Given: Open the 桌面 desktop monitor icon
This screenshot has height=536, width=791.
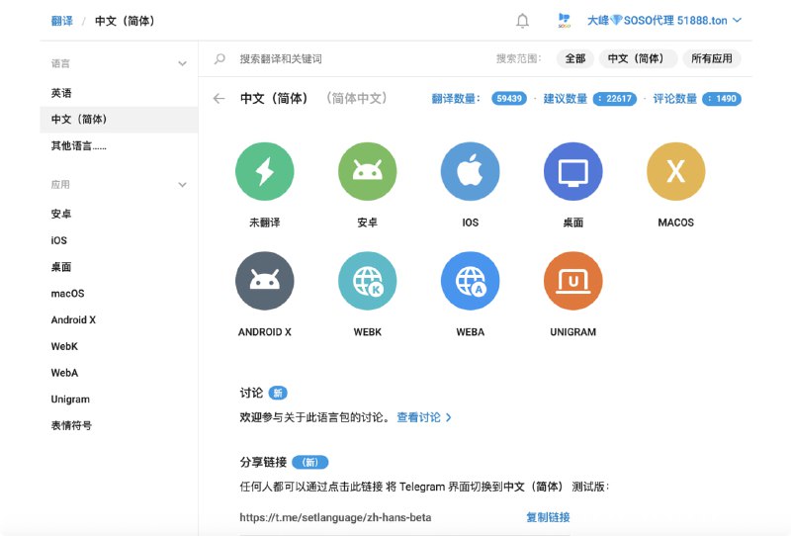Looking at the screenshot, I should click(572, 172).
